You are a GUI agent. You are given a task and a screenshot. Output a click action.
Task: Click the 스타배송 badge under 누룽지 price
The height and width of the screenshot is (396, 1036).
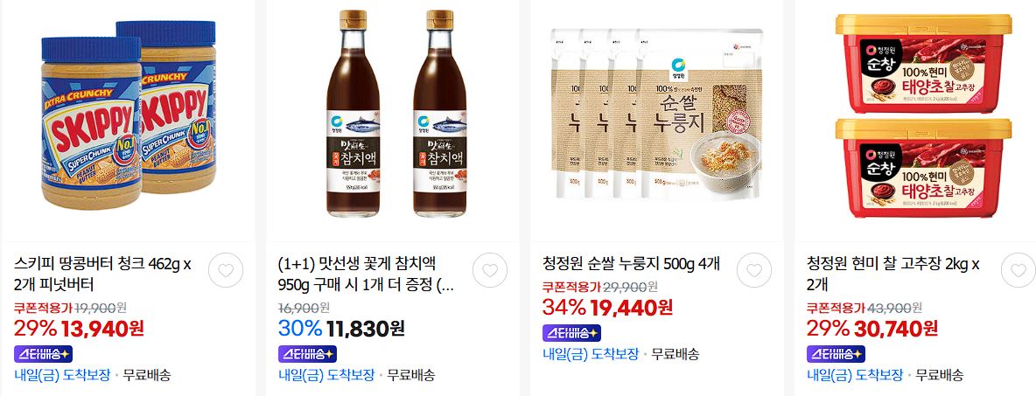click(x=571, y=333)
